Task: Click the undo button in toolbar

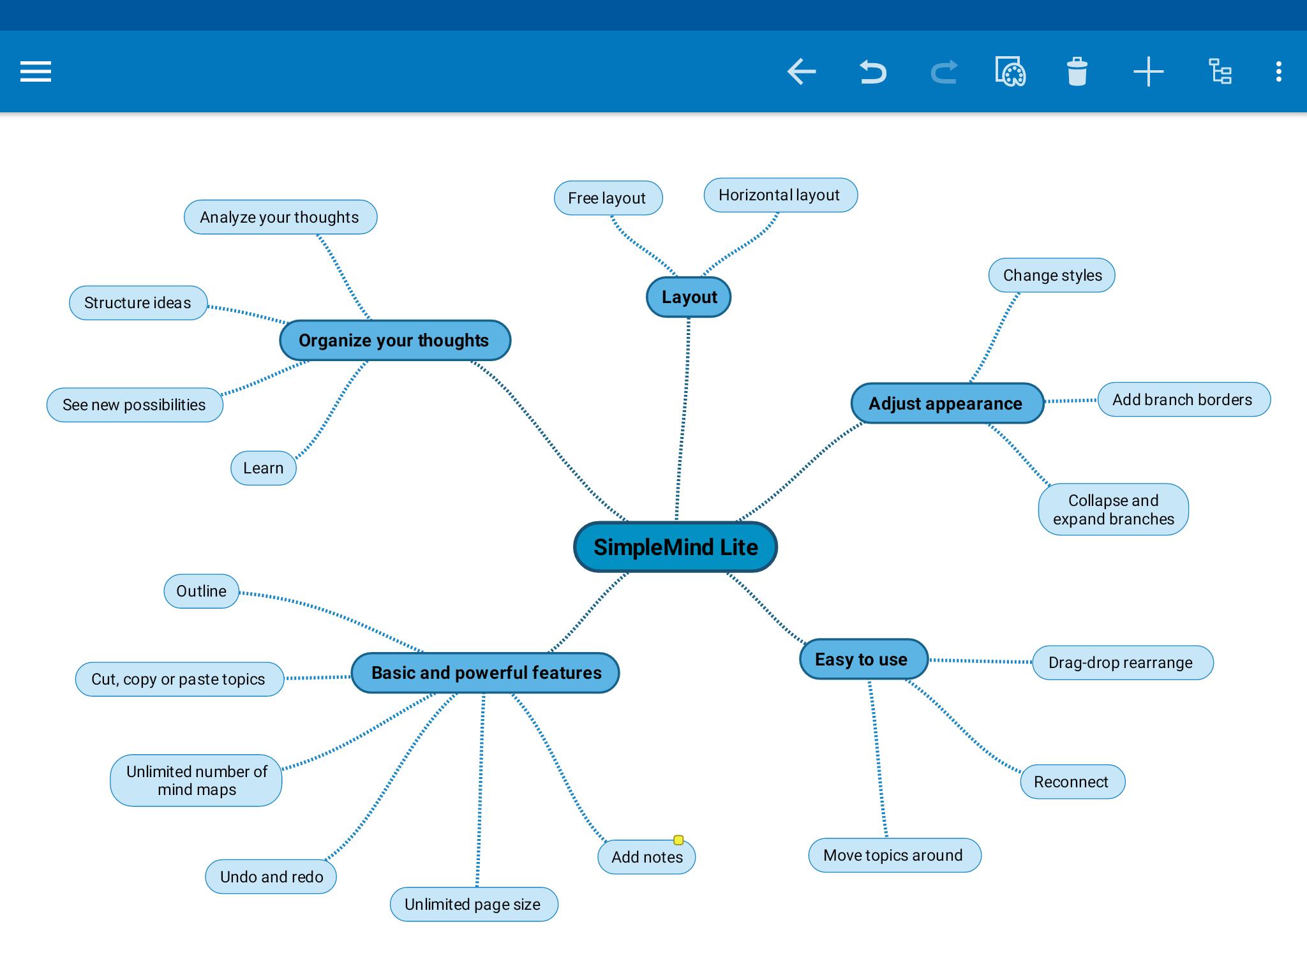Action: pos(874,70)
